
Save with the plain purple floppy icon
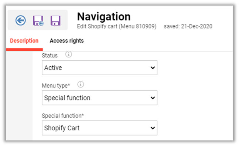[55, 20]
